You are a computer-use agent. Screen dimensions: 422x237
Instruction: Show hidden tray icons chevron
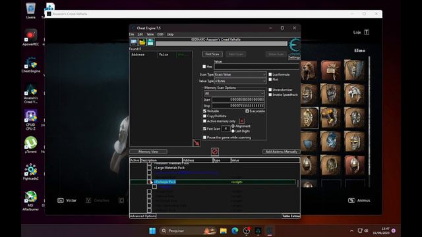coord(351,231)
